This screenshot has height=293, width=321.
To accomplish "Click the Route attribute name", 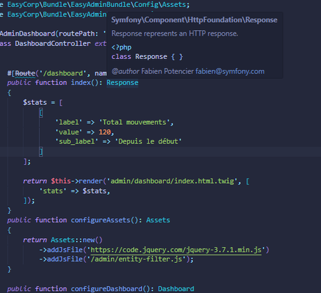I will click(25, 73).
